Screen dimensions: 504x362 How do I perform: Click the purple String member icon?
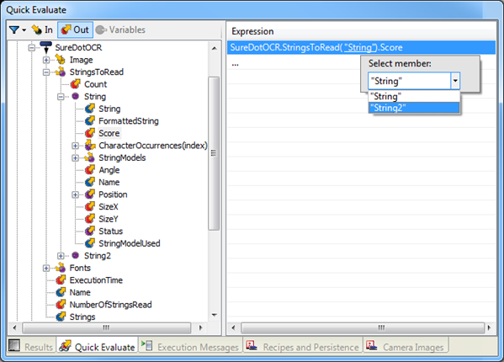(x=75, y=96)
